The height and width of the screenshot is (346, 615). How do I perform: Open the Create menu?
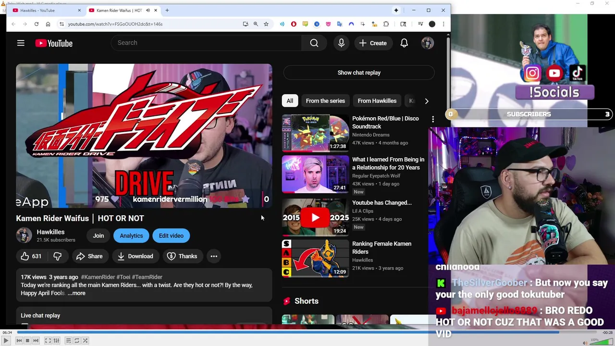tap(373, 43)
